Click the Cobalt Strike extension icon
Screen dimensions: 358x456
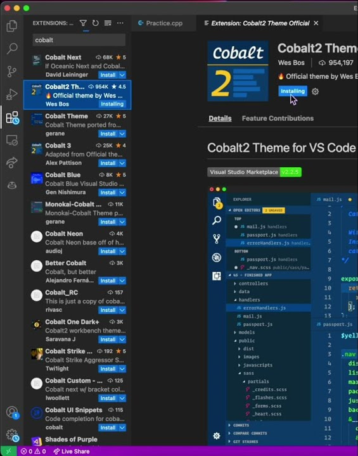click(37, 354)
